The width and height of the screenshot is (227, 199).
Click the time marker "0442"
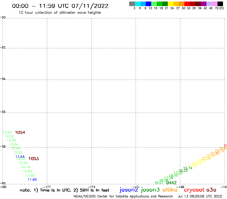171,183
